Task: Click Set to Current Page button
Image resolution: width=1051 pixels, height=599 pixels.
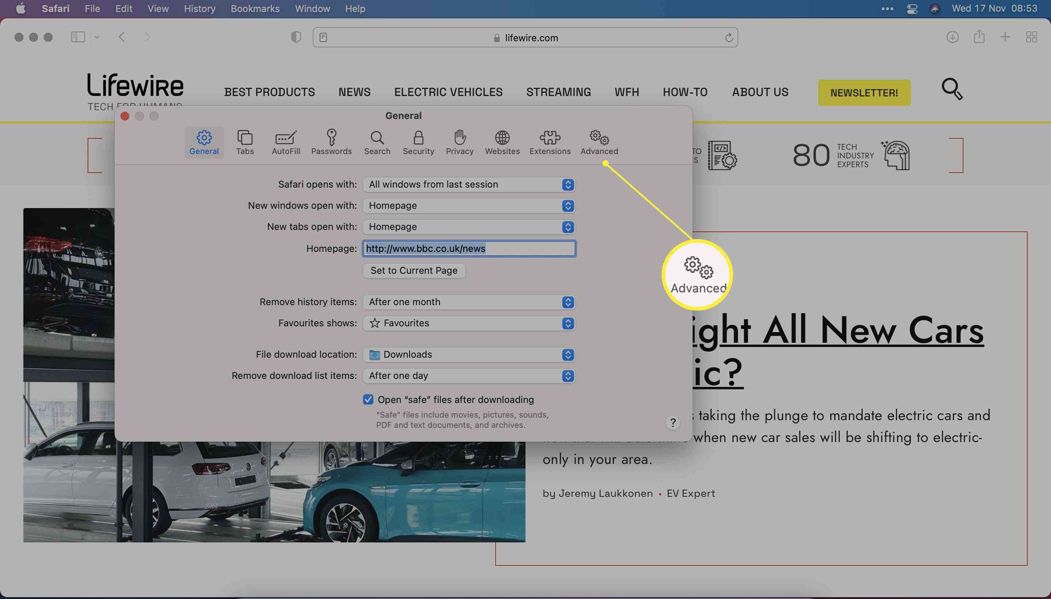Action: click(414, 271)
